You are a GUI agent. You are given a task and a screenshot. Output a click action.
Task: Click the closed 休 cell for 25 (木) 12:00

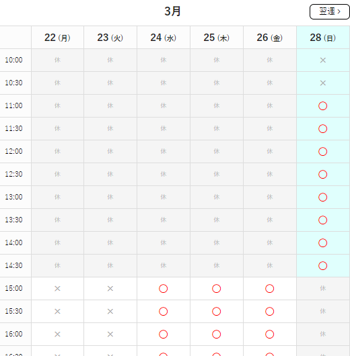click(x=217, y=151)
